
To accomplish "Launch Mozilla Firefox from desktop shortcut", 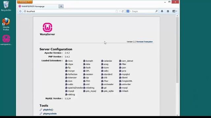I will [x=6, y=24].
